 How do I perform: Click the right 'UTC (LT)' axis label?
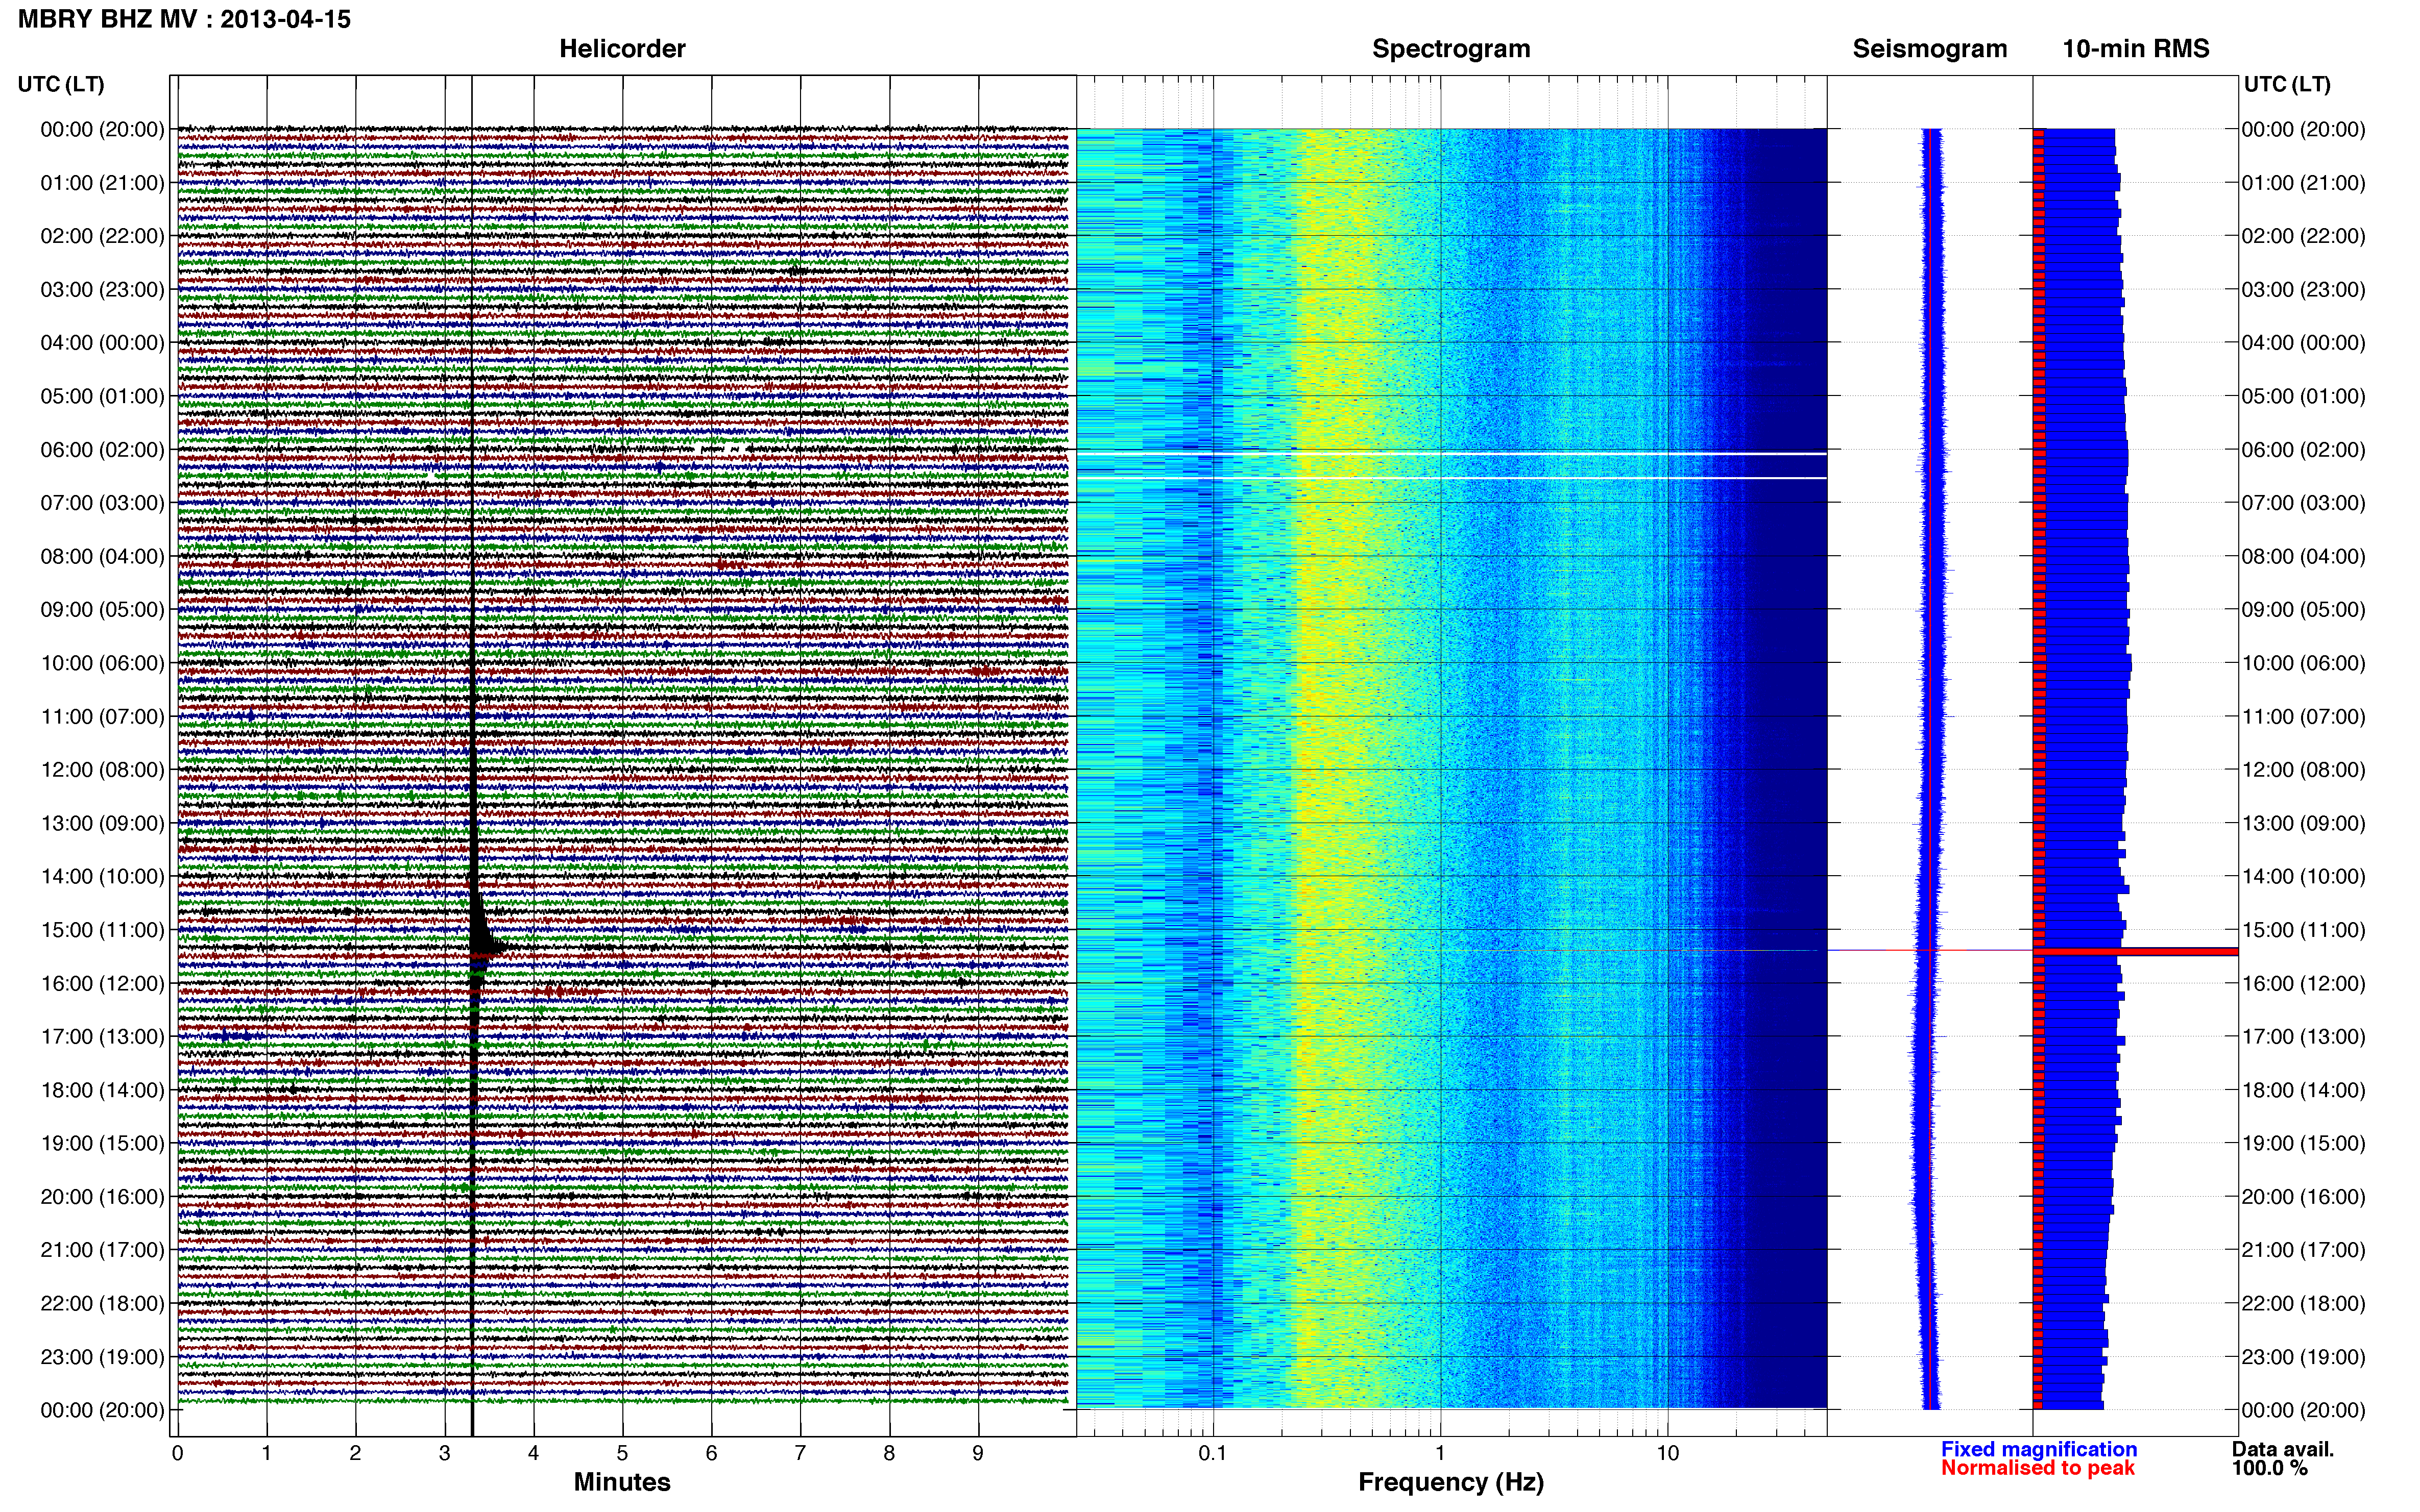pos(2287,84)
